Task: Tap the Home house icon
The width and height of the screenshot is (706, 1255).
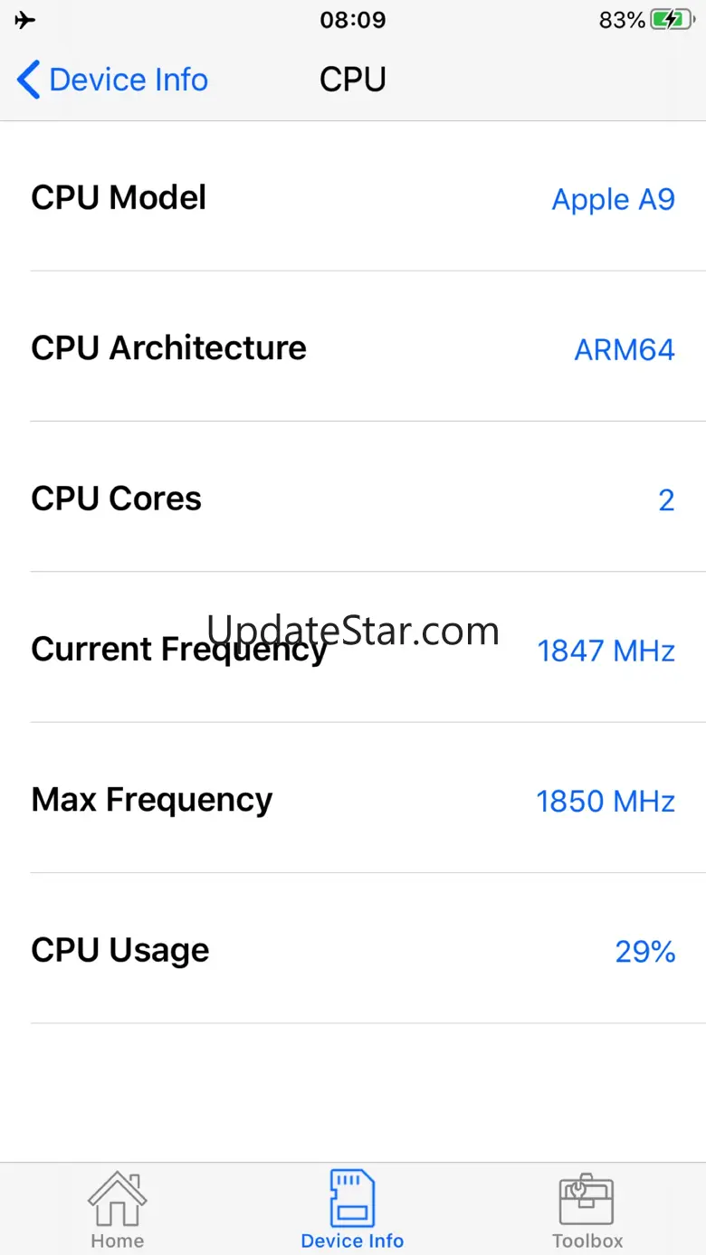Action: (x=118, y=1200)
